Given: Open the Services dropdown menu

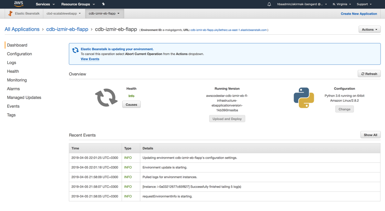Looking at the screenshot, I should point(45,4).
